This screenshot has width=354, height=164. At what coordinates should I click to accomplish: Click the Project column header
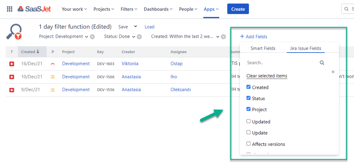click(68, 52)
